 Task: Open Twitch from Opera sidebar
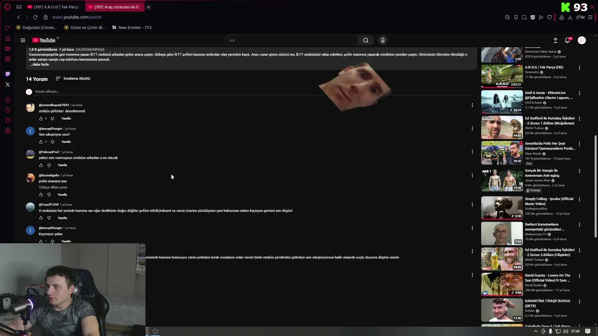(7, 74)
